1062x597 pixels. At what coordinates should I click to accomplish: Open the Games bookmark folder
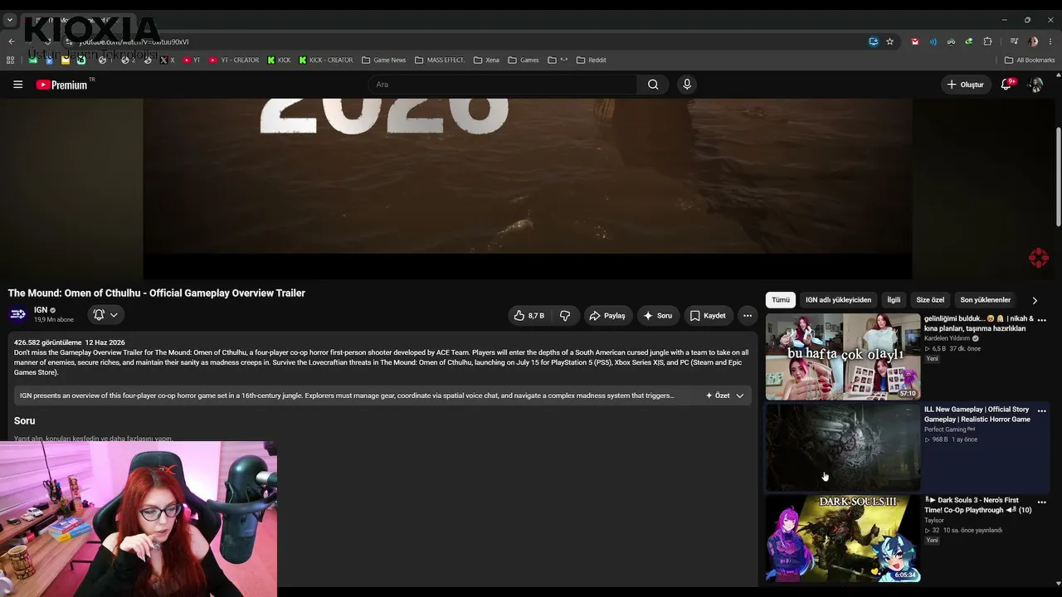(x=524, y=60)
